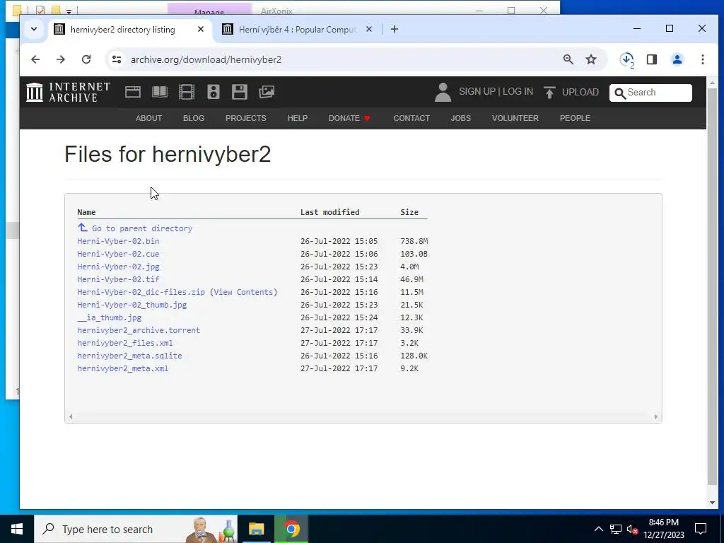Screen dimensions: 724x543
Task: Click the Chrome icon in the taskbar
Action: 291,529
